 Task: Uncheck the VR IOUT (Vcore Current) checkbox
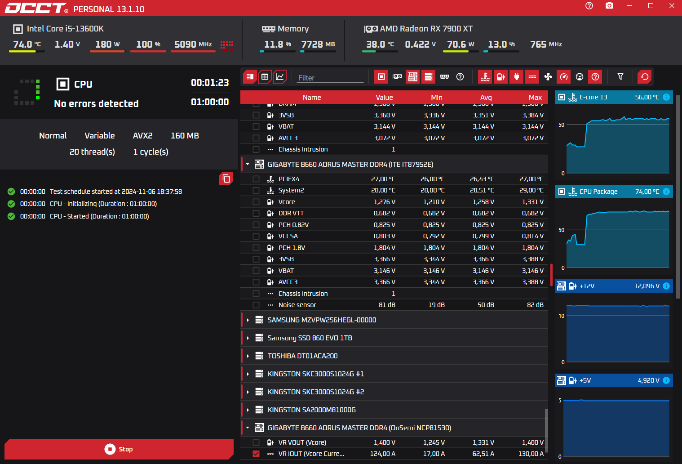(x=256, y=454)
